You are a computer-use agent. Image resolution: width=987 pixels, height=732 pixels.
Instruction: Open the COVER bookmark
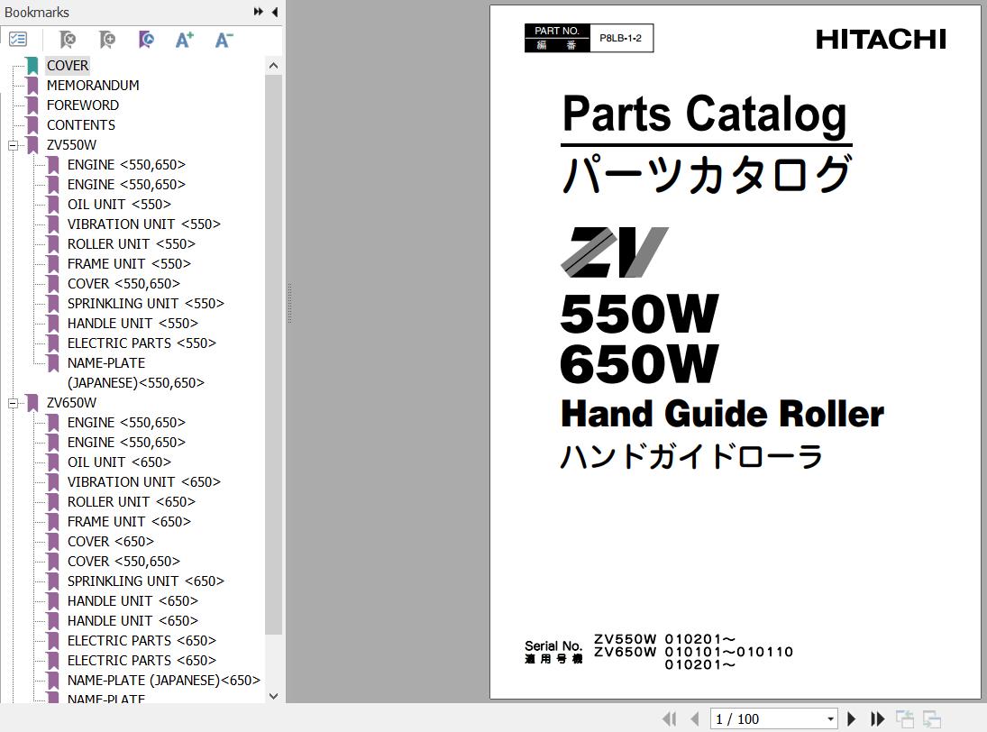68,66
